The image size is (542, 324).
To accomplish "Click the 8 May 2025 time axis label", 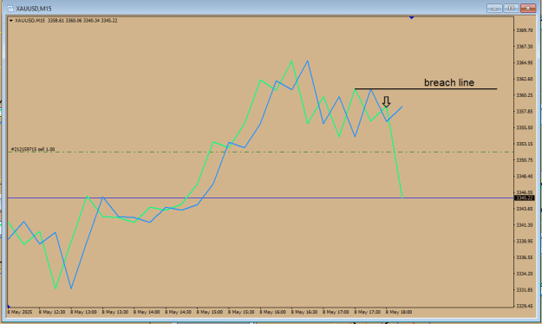I will tap(20, 312).
